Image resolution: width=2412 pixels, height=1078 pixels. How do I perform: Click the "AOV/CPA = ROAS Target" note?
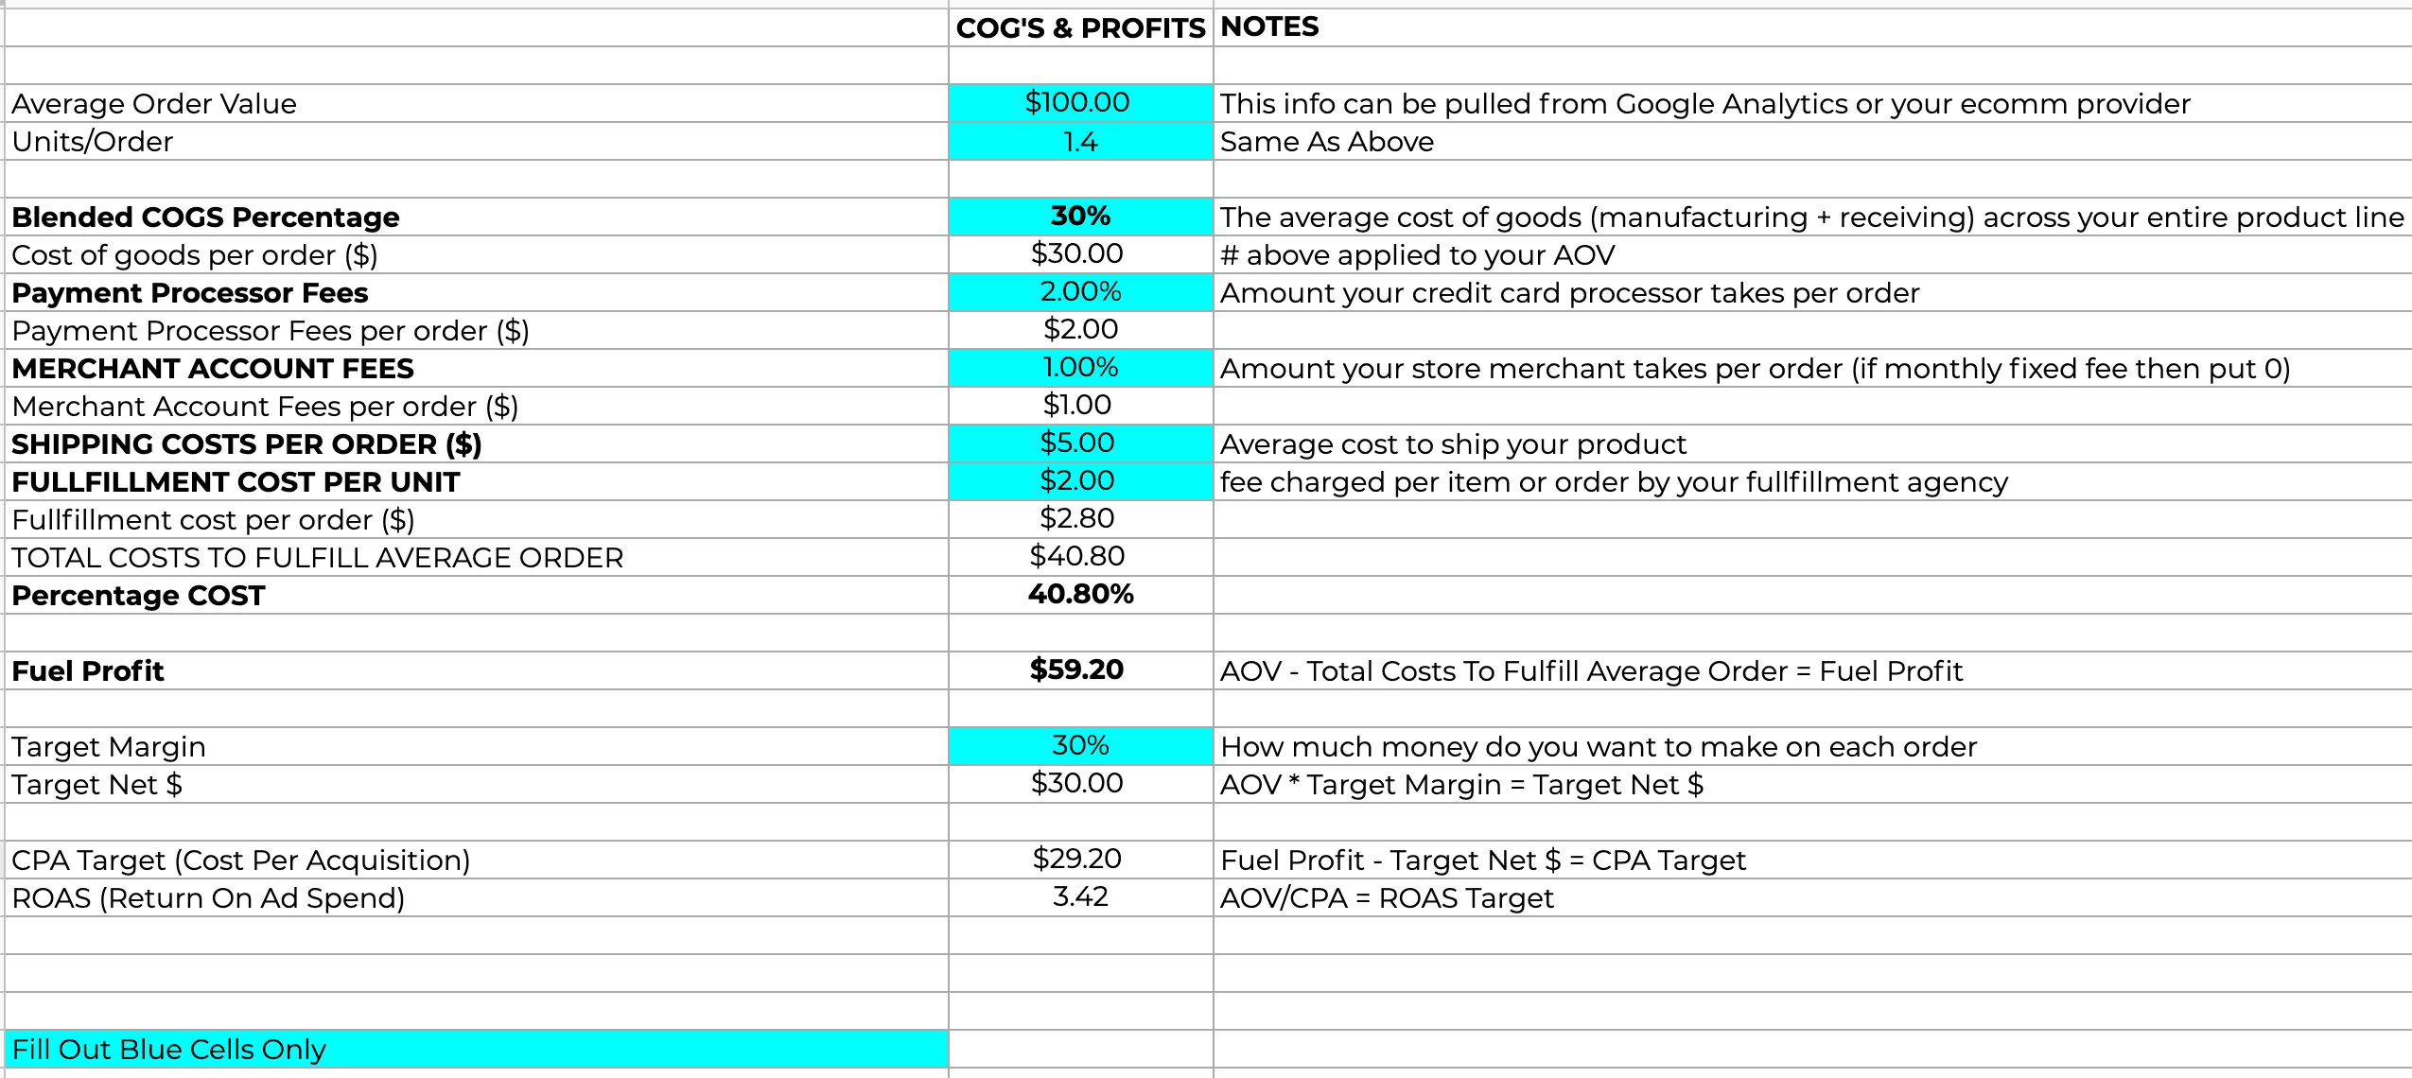click(x=1387, y=898)
